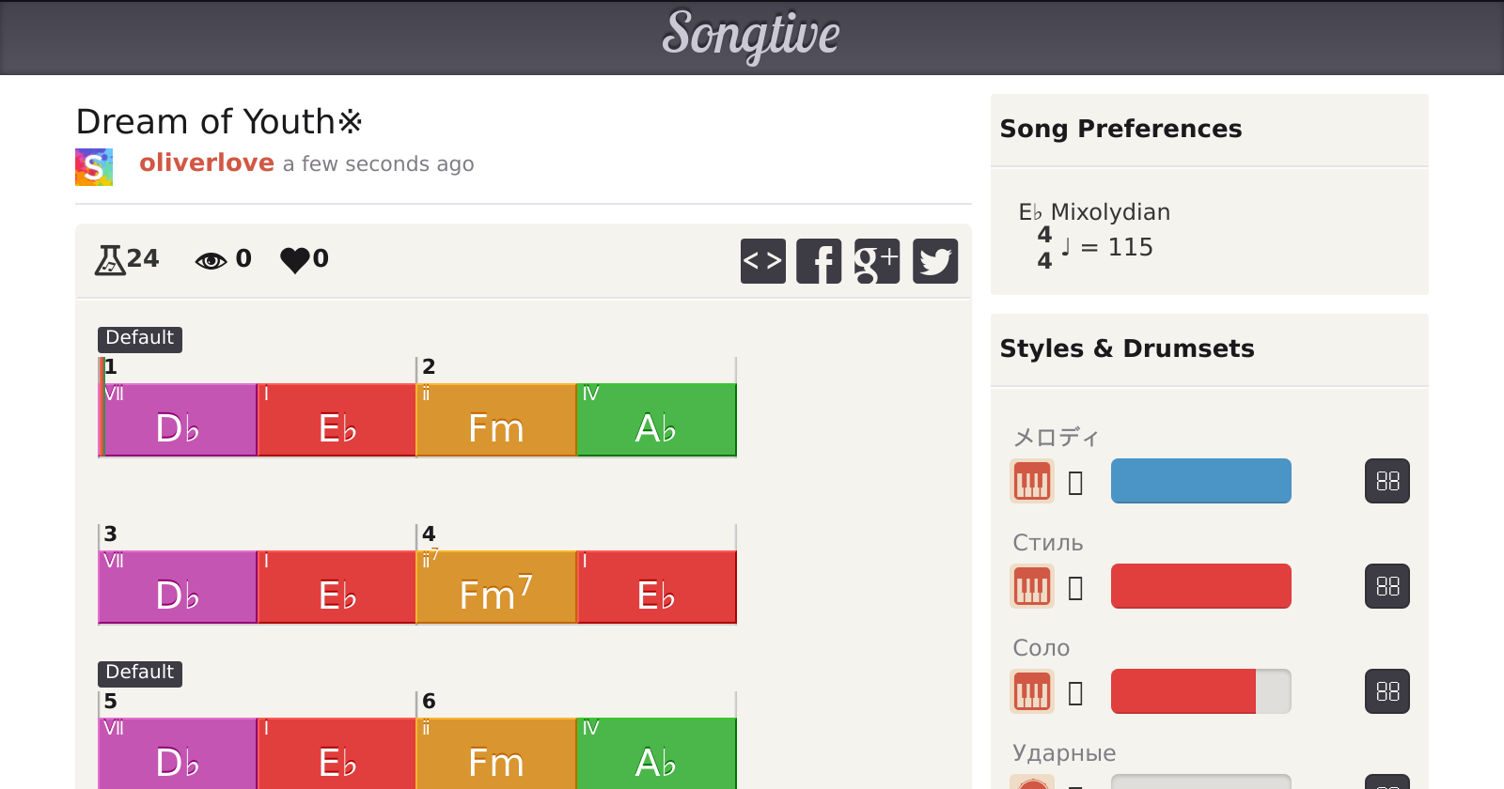Open the Стиль pattern grid selector

coord(1386,587)
